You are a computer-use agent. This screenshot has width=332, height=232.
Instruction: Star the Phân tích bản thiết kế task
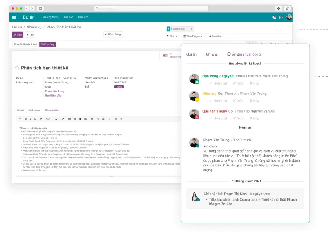[x=17, y=68]
